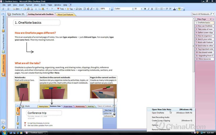Toggle the bulleted list button
This screenshot has height=135, width=216.
click(x=156, y=9)
